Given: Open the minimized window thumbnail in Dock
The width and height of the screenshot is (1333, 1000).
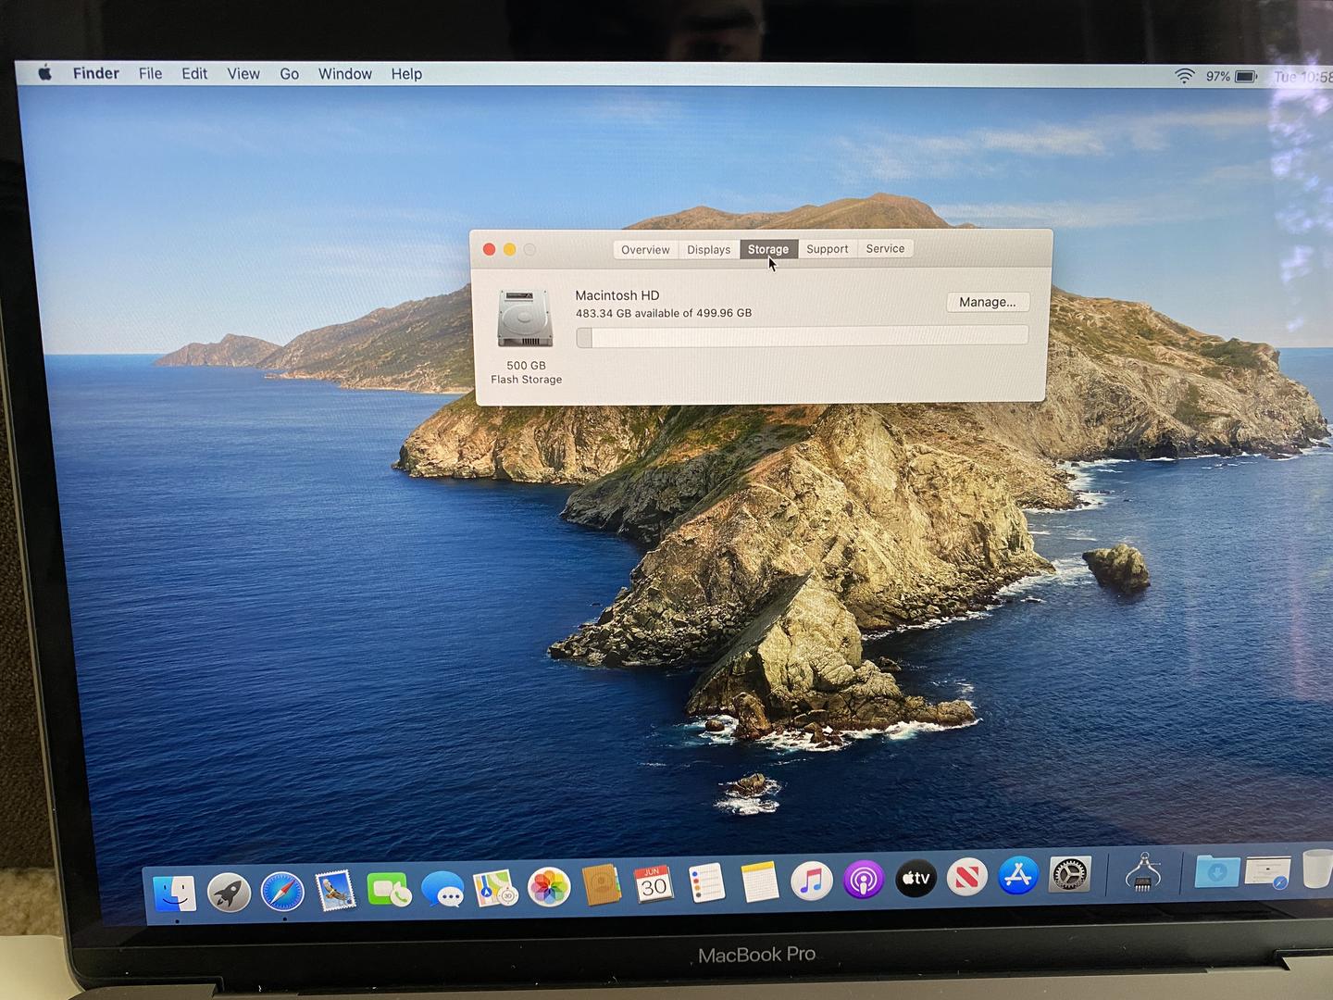Looking at the screenshot, I should pyautogui.click(x=1267, y=870).
